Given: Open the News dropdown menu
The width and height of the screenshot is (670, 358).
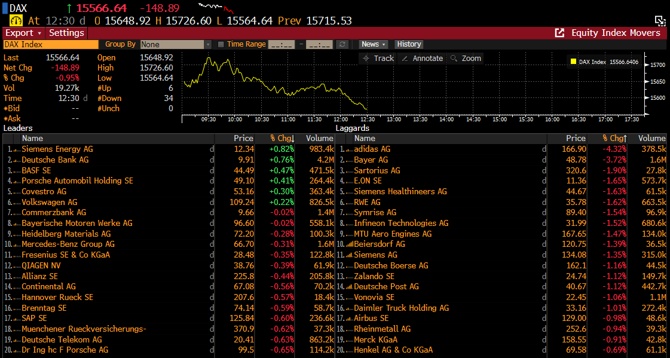Looking at the screenshot, I should point(374,44).
